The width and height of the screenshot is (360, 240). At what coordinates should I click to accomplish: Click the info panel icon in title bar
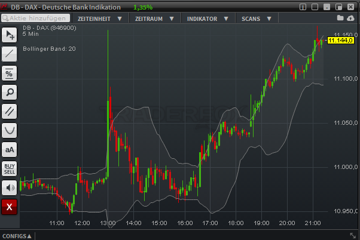point(303,7)
